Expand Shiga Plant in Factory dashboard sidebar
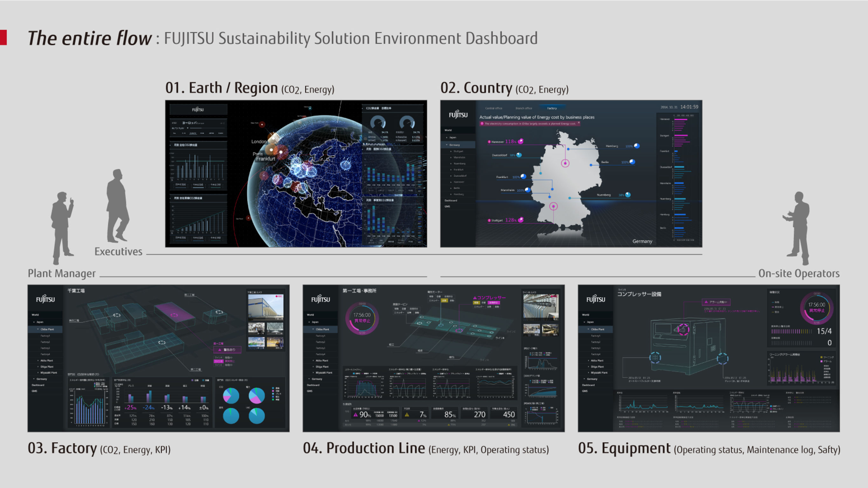Viewport: 868px width, 488px height. [38, 366]
